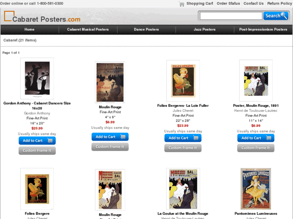Open the Post-Impressionism Posters category
293x219 pixels.
(263, 29)
